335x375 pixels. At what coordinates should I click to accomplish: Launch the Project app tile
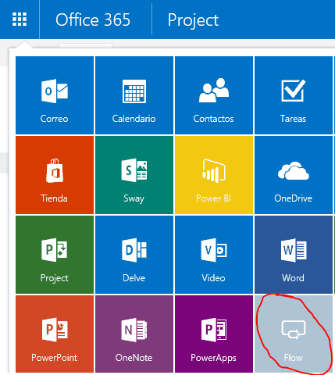tap(55, 255)
